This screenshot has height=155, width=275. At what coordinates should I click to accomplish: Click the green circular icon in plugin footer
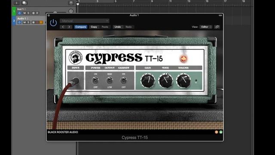(221, 132)
